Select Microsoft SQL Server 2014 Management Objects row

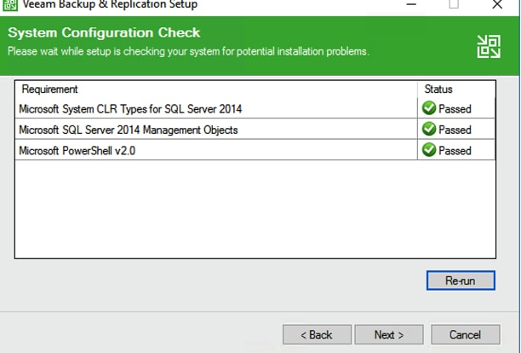point(255,129)
